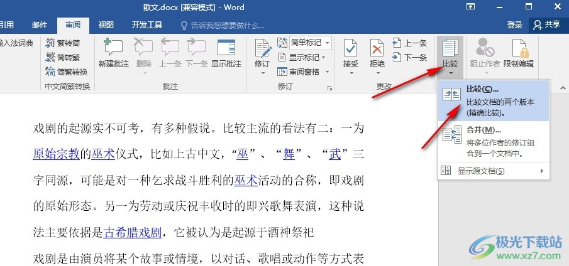Switch to the 视图 tab
The image size is (569, 266).
pos(106,25)
